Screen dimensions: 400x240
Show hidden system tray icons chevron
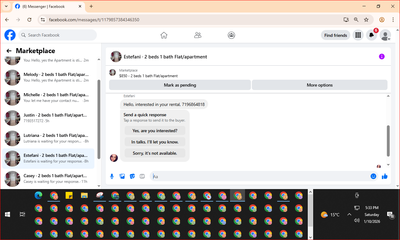tap(349, 214)
